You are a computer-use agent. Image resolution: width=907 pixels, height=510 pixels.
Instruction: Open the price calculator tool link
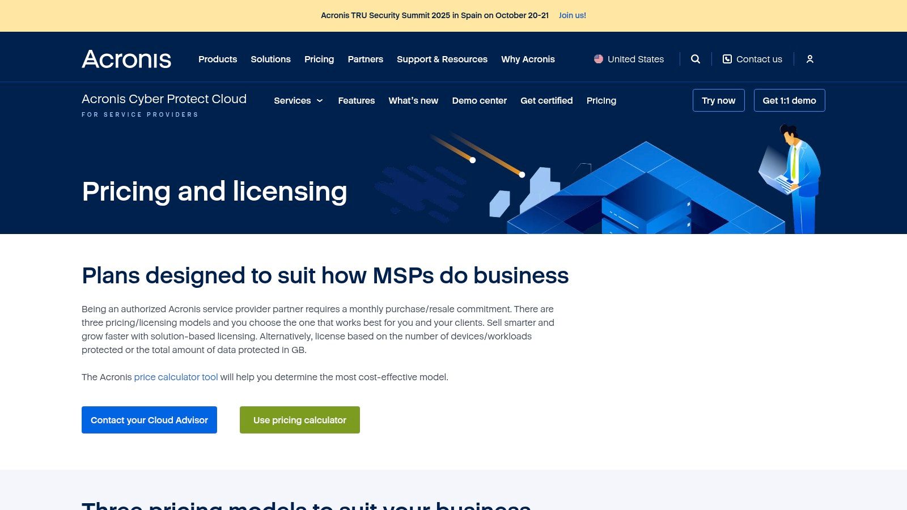coord(176,377)
